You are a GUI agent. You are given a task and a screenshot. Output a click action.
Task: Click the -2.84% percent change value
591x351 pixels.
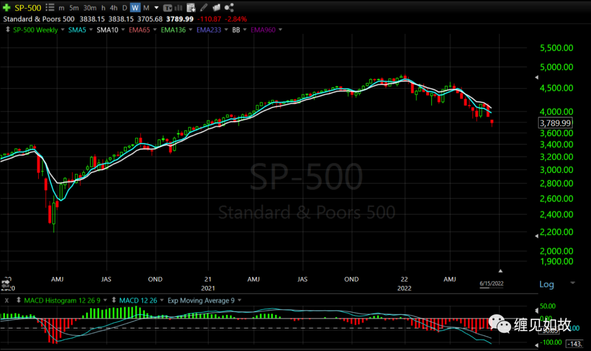click(x=236, y=19)
